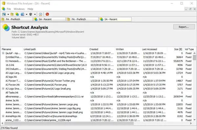Viewport: 197px width, 130px height.
Task: Select the allinoneseop... filename
Action: click(13, 97)
